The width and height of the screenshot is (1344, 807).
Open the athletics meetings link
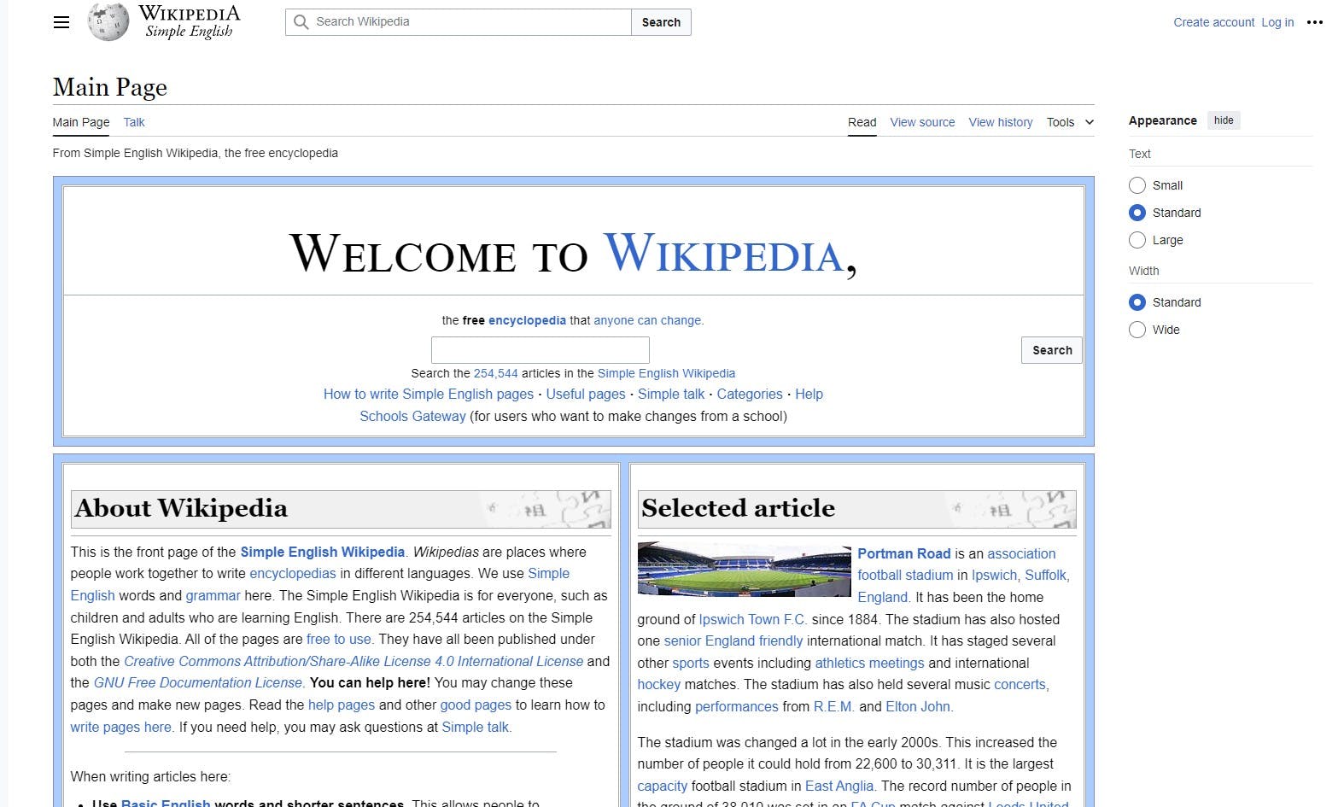tap(869, 663)
